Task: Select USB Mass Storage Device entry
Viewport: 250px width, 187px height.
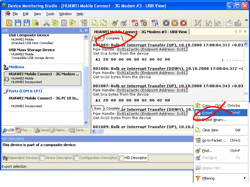Action: click(x=32, y=50)
